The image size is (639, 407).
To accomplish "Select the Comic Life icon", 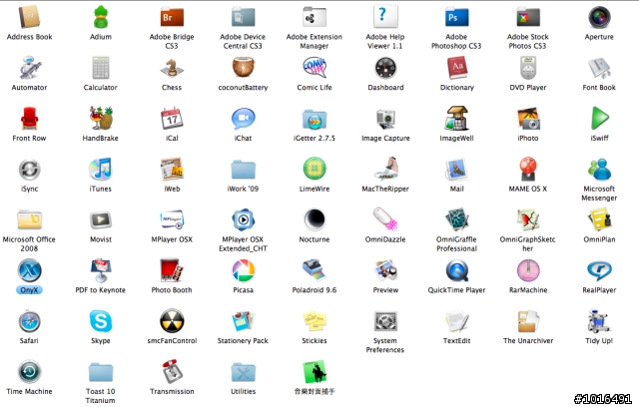I will pyautogui.click(x=314, y=68).
